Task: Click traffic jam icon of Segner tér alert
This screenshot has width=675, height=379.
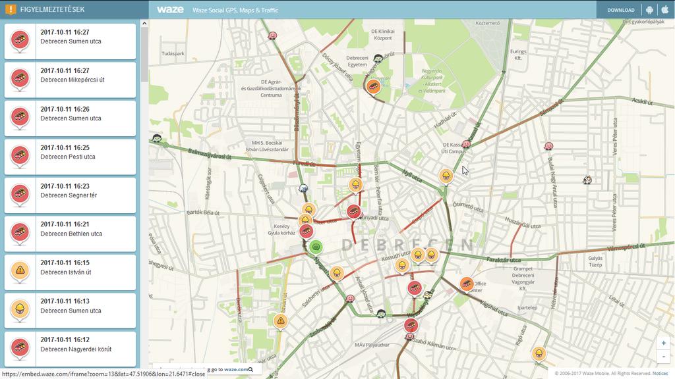Action: 20,194
